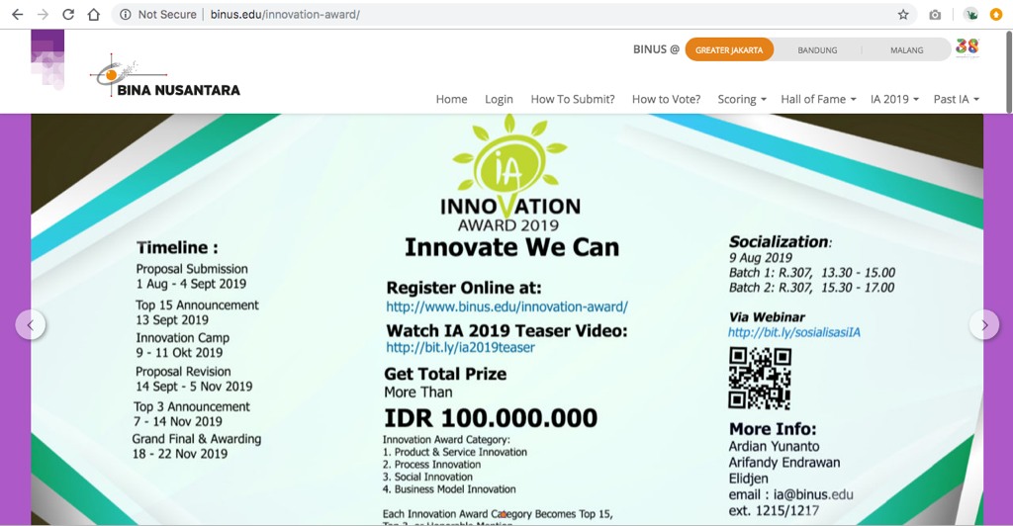Click 'BINUS @' label
1013x526 pixels.
[656, 49]
